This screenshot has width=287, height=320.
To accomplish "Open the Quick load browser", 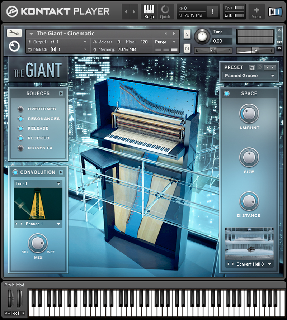I will tap(165, 12).
